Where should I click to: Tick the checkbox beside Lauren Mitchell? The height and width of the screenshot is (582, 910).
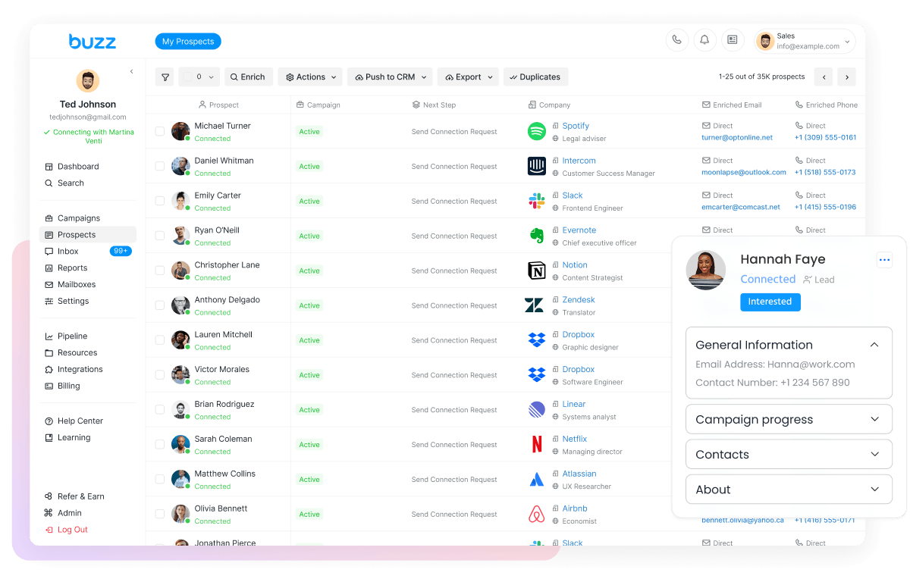pos(160,340)
